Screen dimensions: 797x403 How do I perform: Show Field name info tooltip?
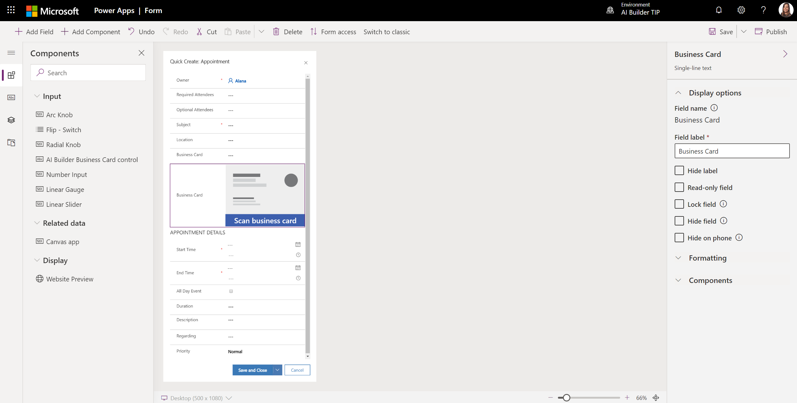(714, 108)
